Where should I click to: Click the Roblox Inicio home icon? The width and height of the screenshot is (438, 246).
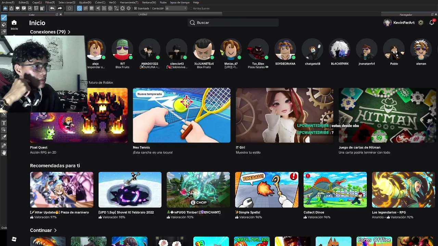14,23
